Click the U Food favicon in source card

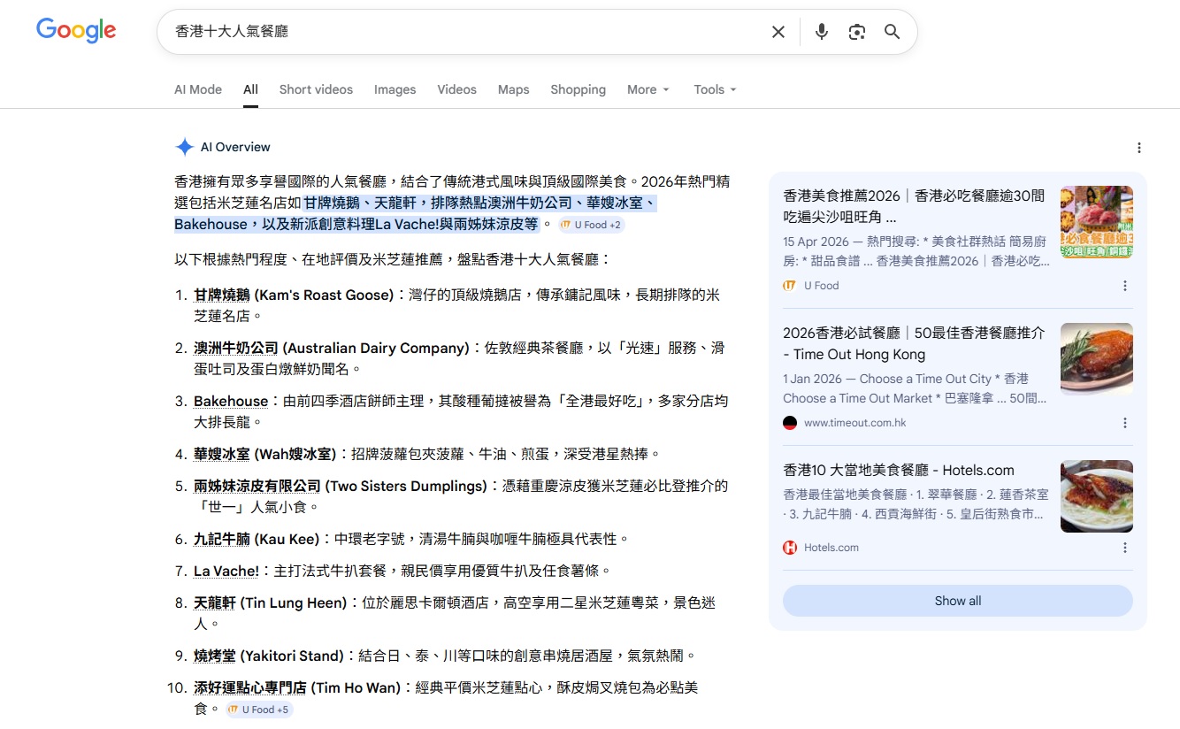790,286
